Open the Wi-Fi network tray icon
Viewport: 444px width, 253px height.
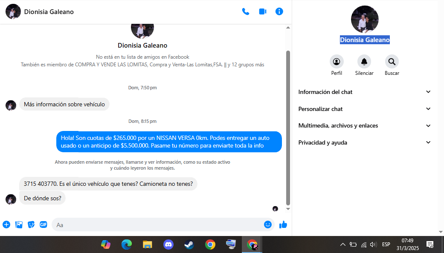click(x=364, y=244)
